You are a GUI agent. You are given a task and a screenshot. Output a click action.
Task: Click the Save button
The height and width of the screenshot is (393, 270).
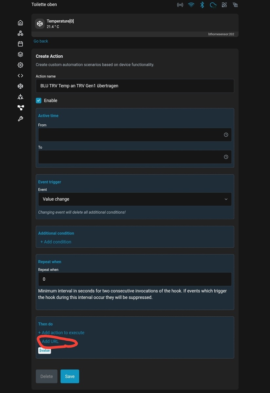(x=70, y=376)
